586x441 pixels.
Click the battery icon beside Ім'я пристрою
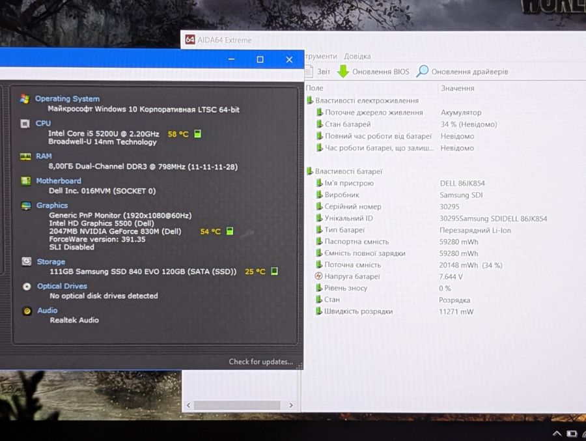click(319, 183)
